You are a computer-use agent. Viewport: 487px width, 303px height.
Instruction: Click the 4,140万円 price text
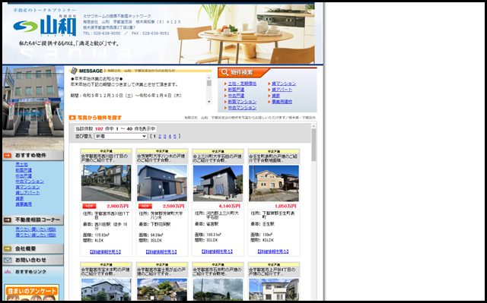coord(230,206)
